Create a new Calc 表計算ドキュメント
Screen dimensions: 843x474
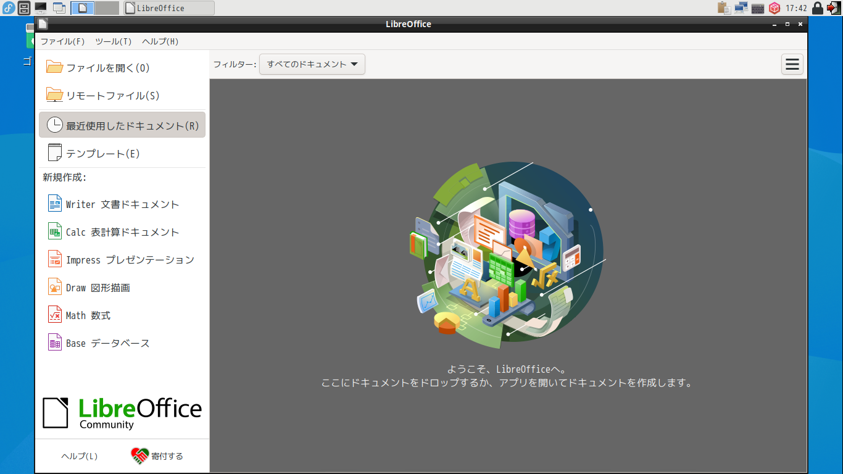pyautogui.click(x=122, y=232)
